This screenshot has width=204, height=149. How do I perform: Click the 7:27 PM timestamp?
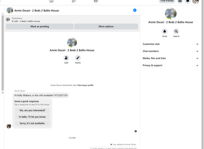(72, 138)
